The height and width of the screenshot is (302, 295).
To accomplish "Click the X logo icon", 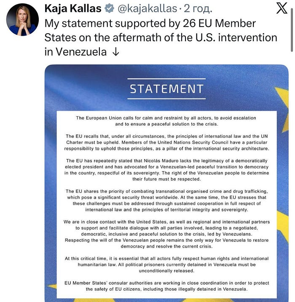I will click(x=282, y=9).
